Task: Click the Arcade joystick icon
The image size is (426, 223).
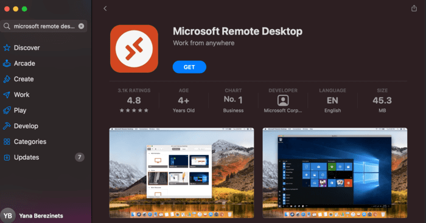Action: click(x=7, y=63)
